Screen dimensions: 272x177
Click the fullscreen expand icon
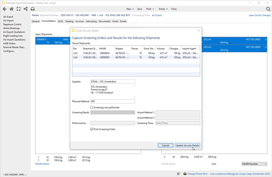coord(18,9)
